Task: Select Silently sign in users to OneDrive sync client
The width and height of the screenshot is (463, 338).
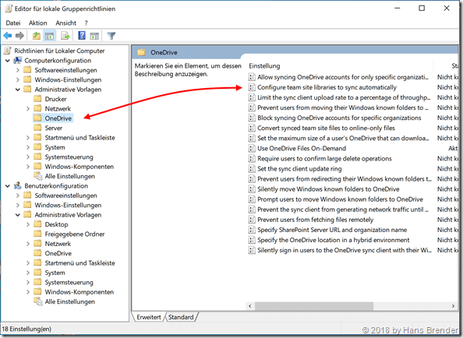Action: (345, 250)
